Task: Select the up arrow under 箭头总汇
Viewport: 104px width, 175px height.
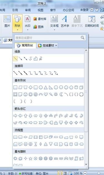Action: pyautogui.click(x=26, y=116)
